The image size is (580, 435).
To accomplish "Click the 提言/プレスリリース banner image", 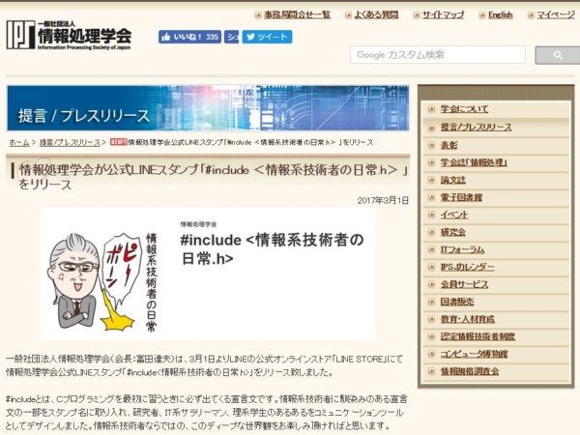I will pyautogui.click(x=208, y=108).
